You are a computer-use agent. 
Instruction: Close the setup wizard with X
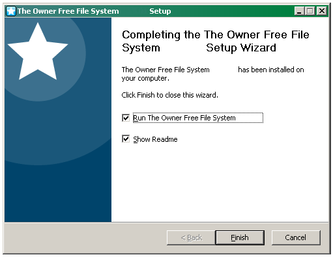coord(322,11)
